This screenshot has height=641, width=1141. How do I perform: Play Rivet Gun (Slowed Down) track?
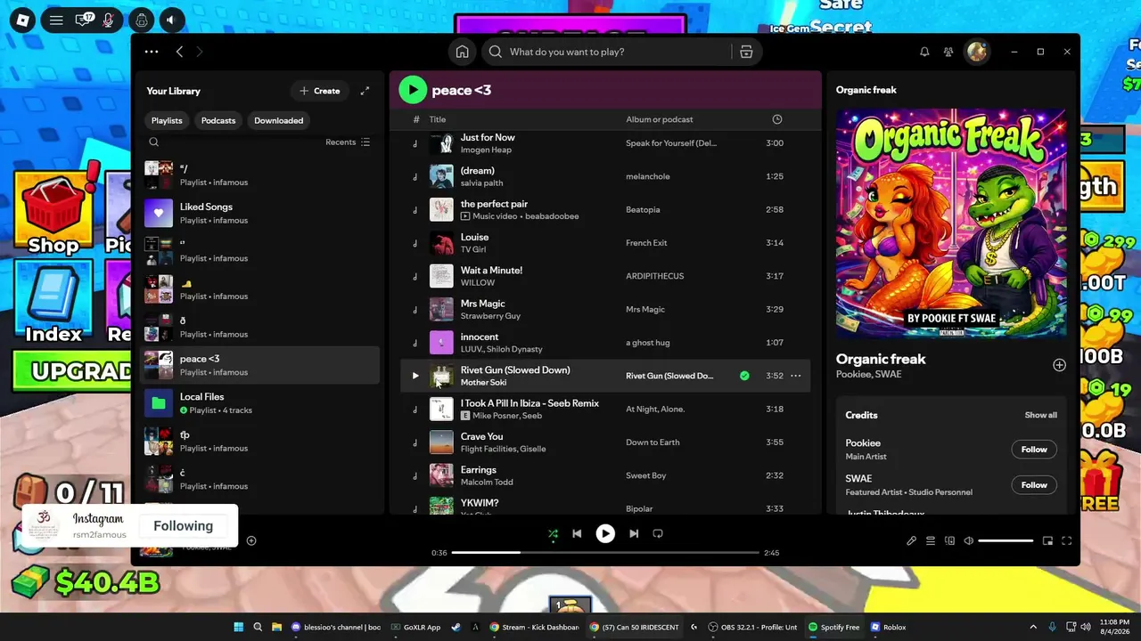(415, 376)
